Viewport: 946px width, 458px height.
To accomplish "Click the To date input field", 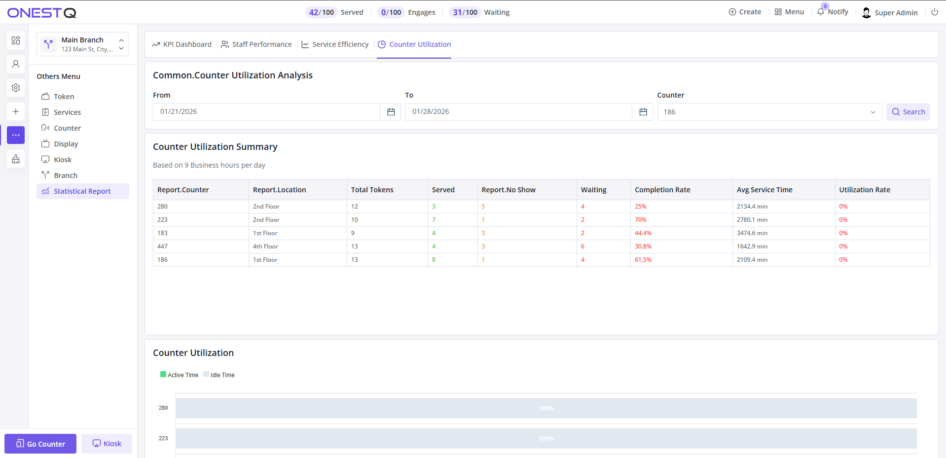I will (518, 112).
